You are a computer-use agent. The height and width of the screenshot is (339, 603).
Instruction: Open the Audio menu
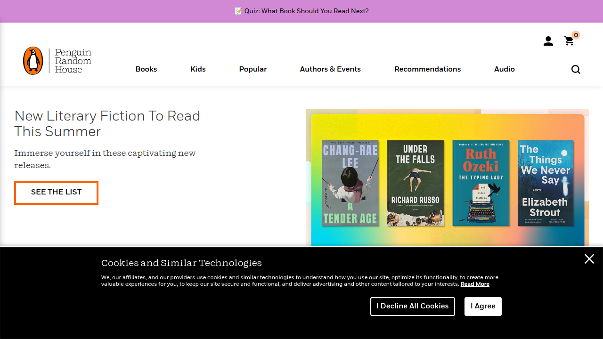[505, 69]
